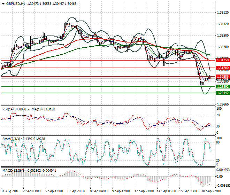The height and width of the screenshot is (195, 230).
Task: Click the ->MA(18) 33.3130 label in RSI panel
Action: 41,109
